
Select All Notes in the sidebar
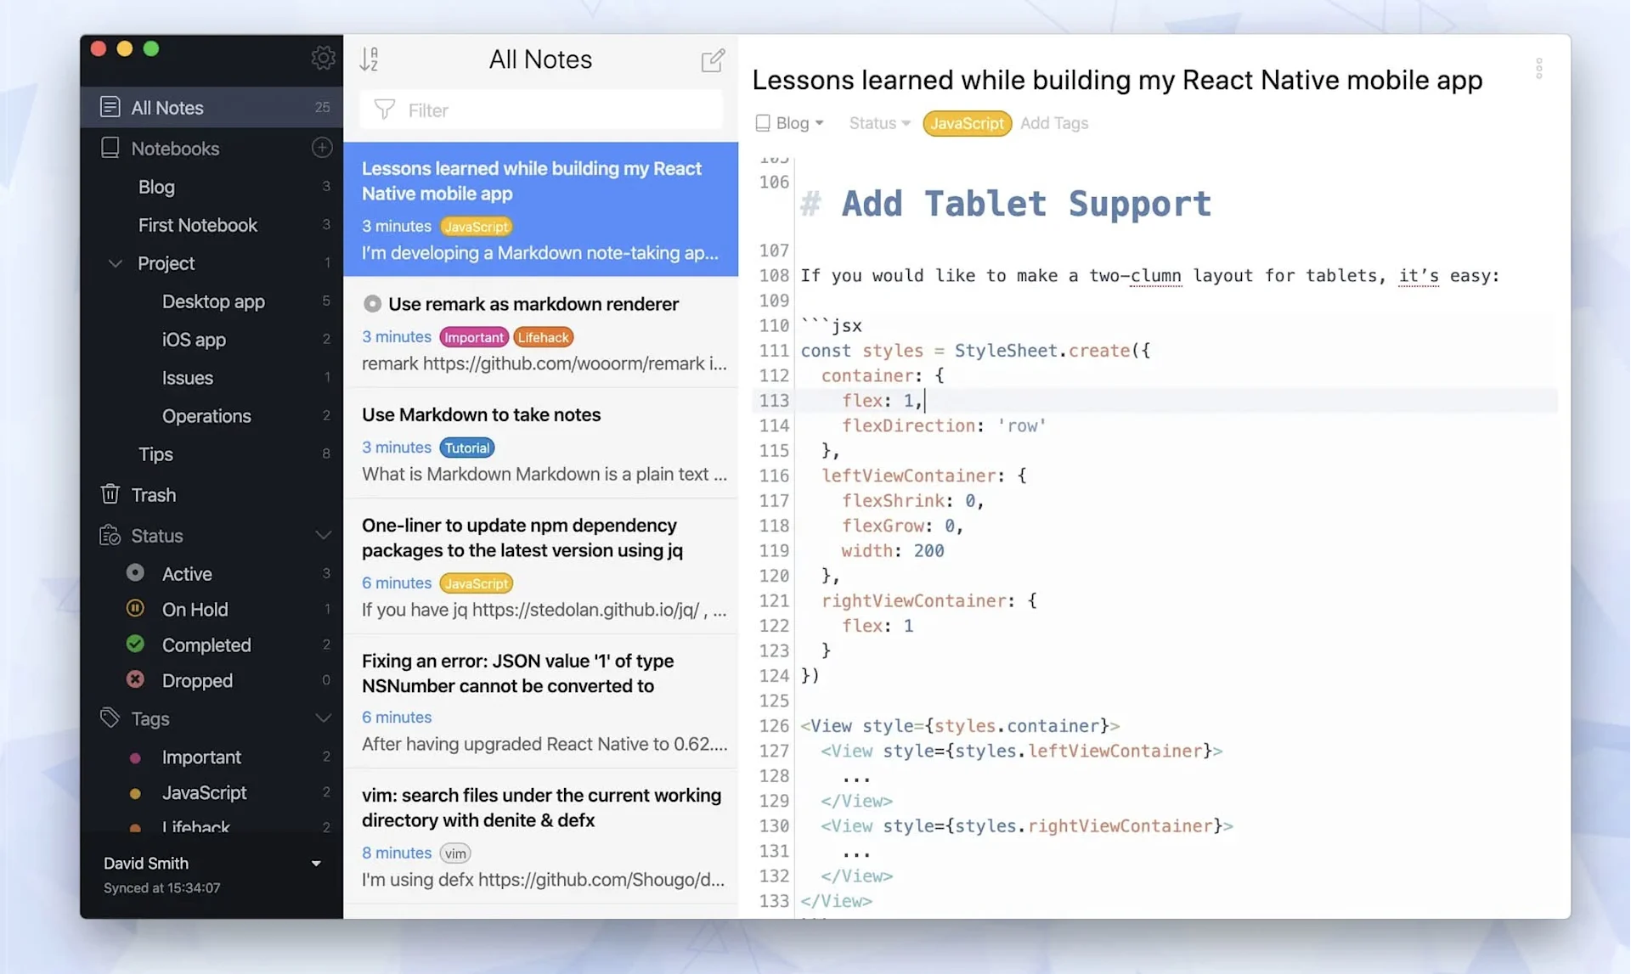tap(167, 108)
